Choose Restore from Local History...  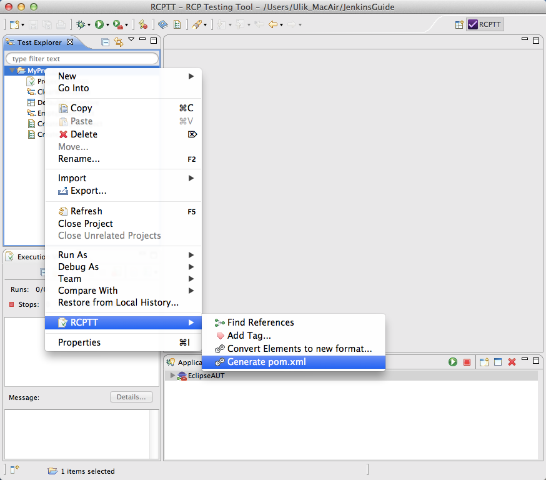click(123, 302)
